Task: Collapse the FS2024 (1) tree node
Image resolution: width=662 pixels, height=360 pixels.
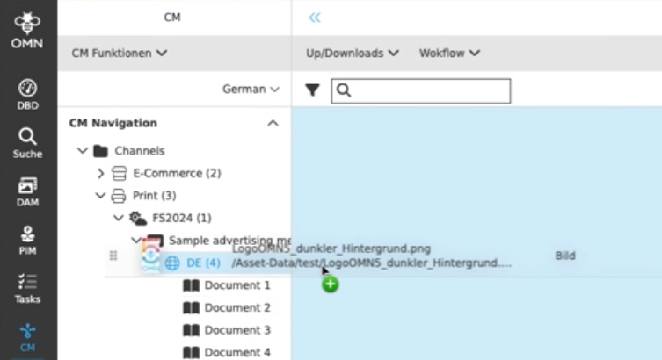Action: tap(119, 218)
